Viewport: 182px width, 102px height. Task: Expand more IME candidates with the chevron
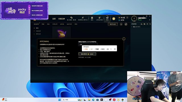(111, 49)
